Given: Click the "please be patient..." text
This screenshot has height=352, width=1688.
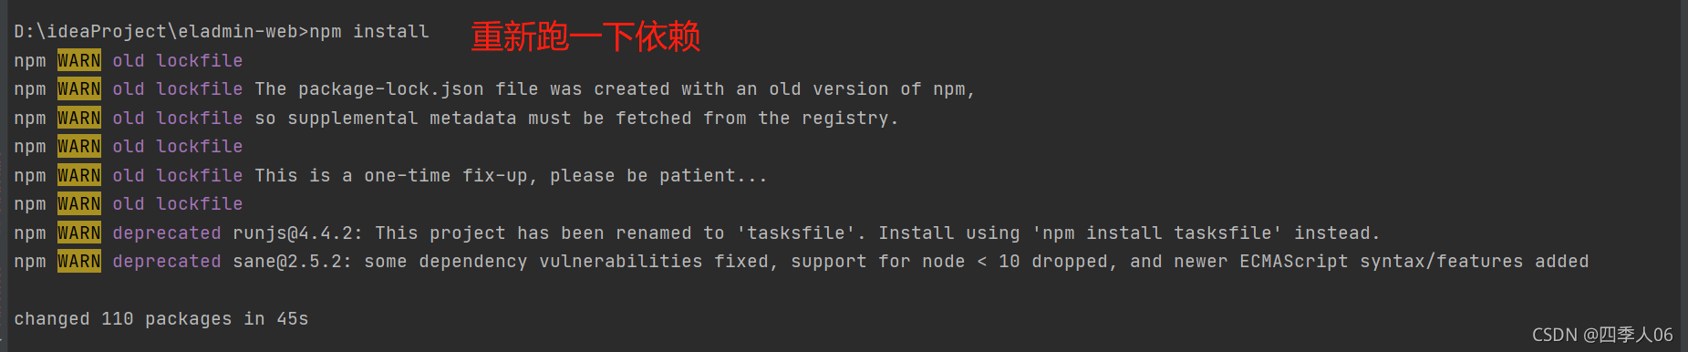Looking at the screenshot, I should click(x=659, y=176).
